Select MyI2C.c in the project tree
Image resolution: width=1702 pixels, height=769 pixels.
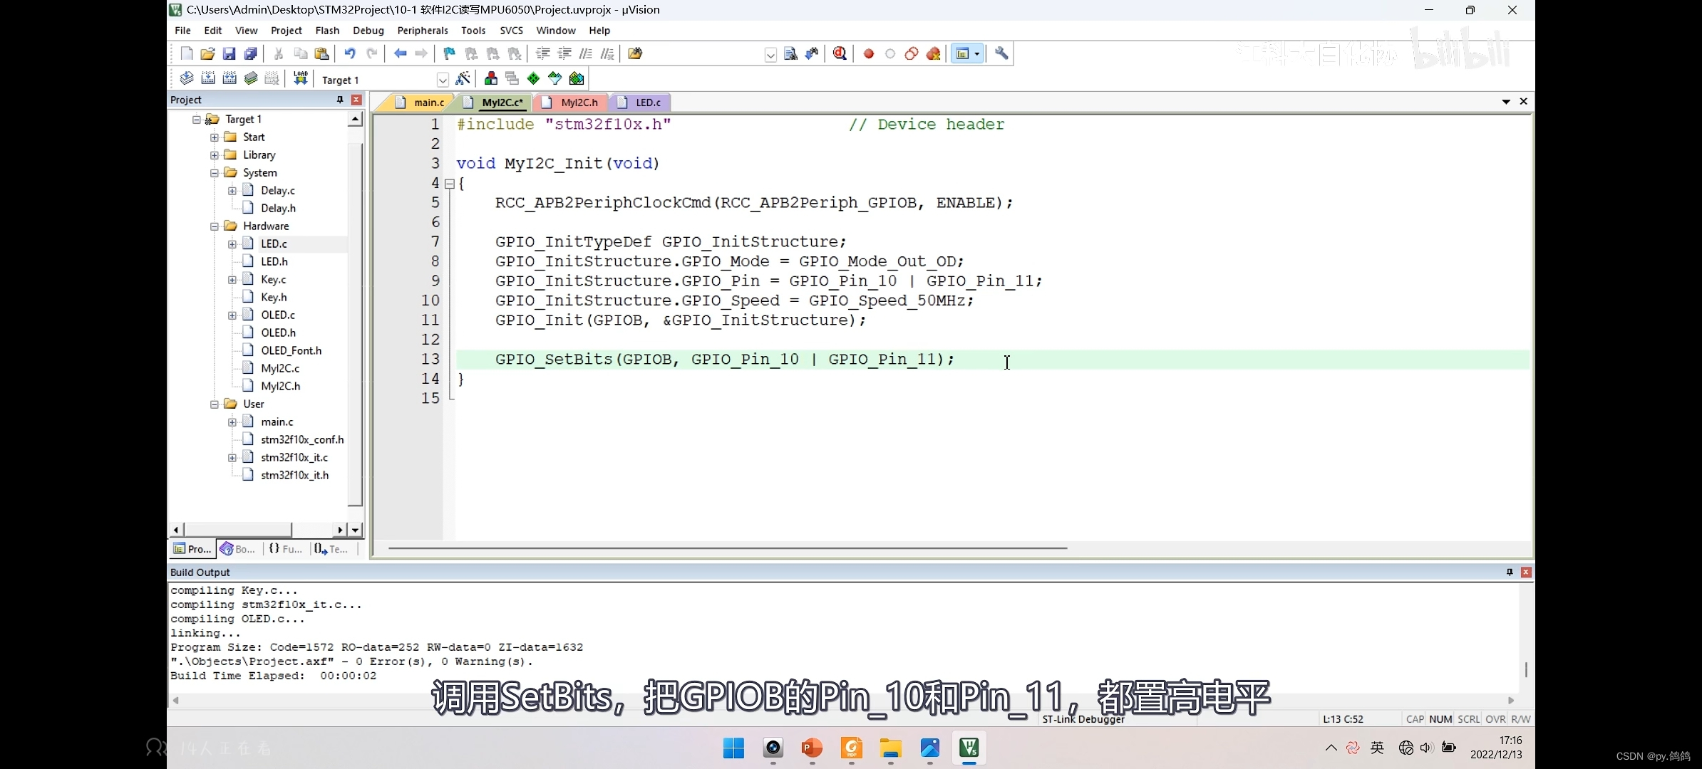(x=280, y=368)
